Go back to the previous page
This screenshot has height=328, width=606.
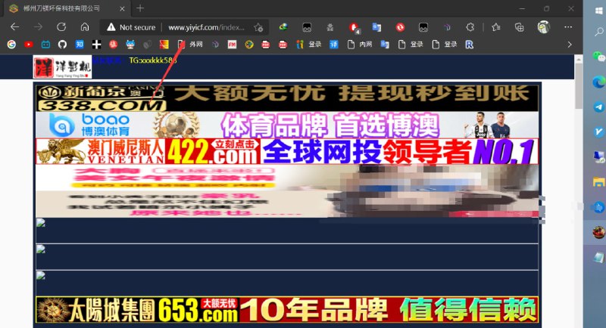[14, 27]
